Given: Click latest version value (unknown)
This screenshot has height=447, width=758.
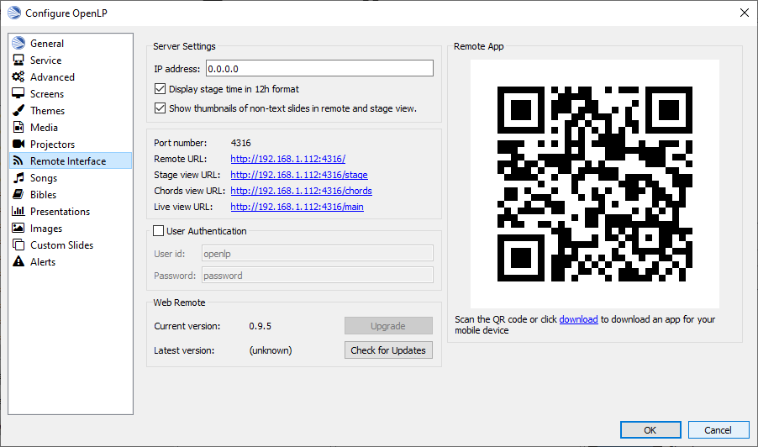Looking at the screenshot, I should [x=271, y=350].
